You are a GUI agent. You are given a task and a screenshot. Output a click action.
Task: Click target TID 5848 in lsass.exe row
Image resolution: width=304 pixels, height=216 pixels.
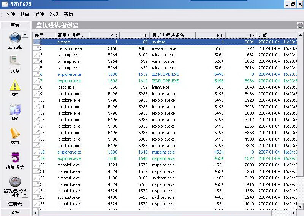(x=249, y=87)
